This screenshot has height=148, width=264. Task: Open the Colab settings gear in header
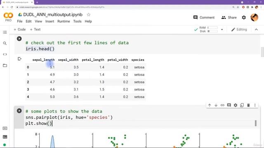pyautogui.click(x=244, y=17)
